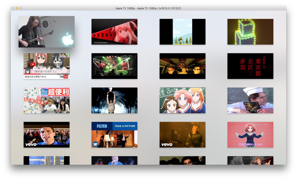This screenshot has width=297, height=180.
Task: Open the neon green cube thumbnail
Action: point(250,32)
